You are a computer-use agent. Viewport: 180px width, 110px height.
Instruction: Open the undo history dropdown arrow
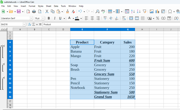pyautogui.click(x=84, y=12)
